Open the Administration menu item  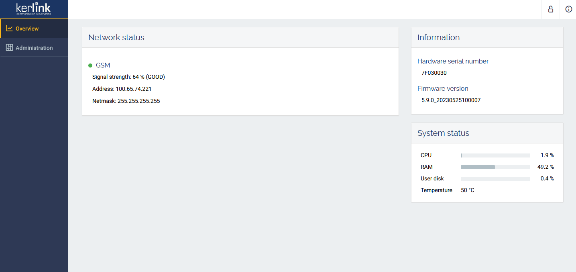click(34, 48)
